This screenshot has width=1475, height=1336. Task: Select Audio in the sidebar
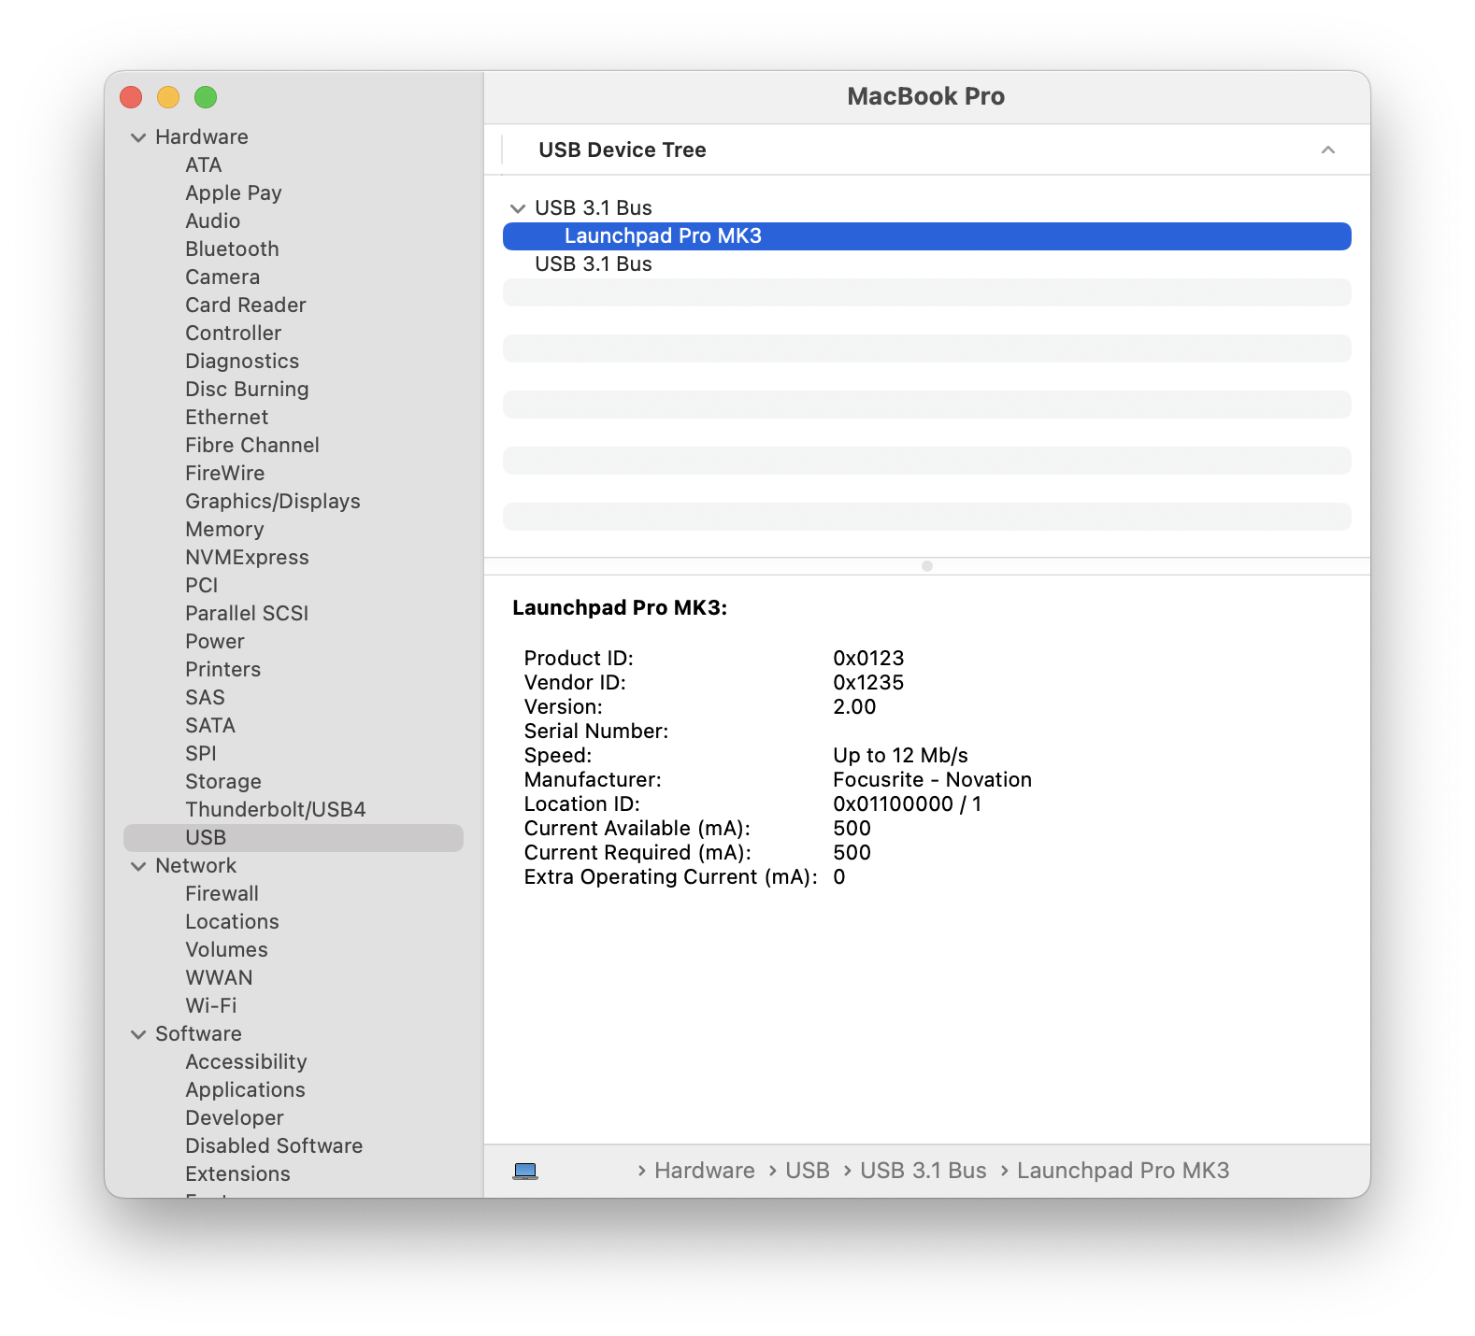213,221
